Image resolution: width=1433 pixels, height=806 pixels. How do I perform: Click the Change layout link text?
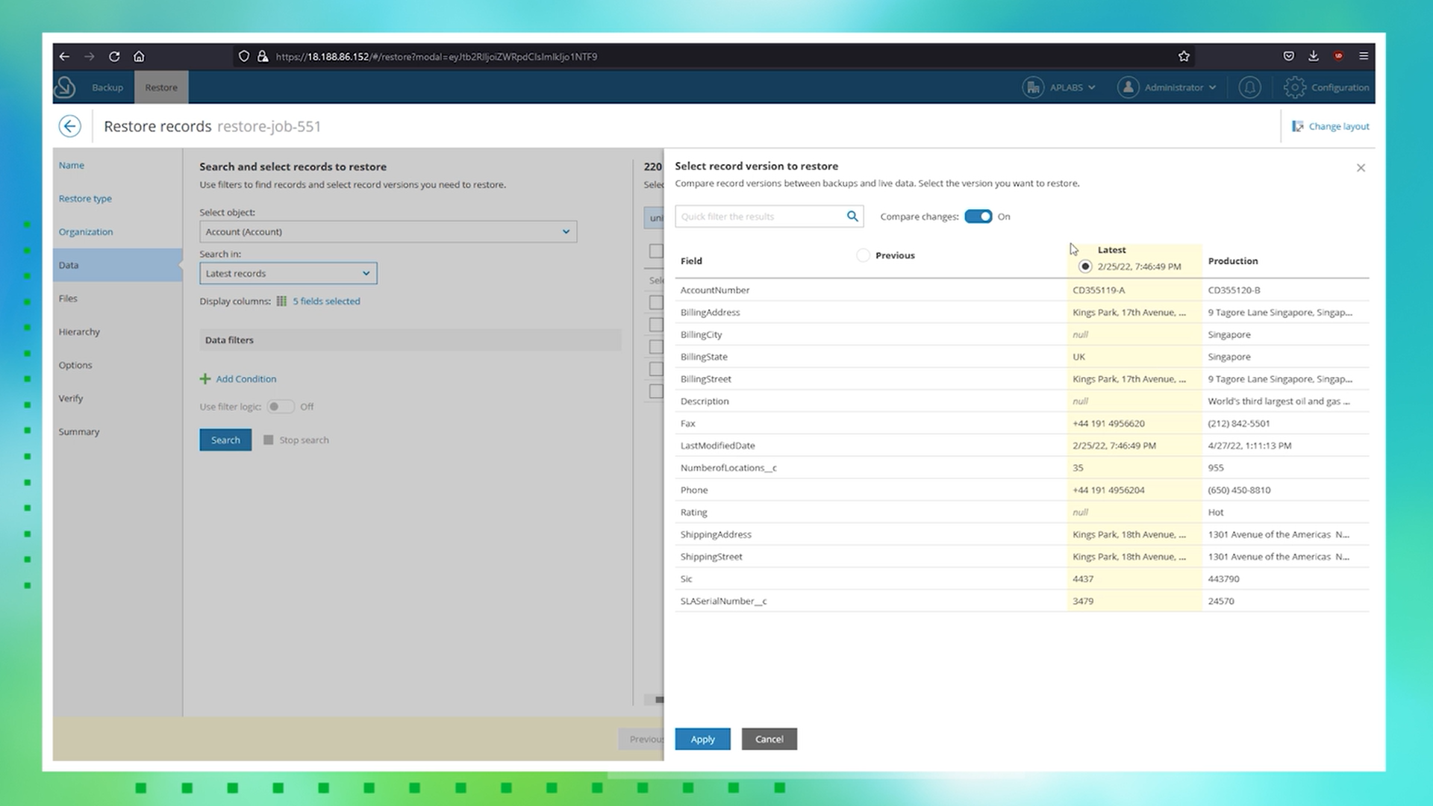point(1339,126)
